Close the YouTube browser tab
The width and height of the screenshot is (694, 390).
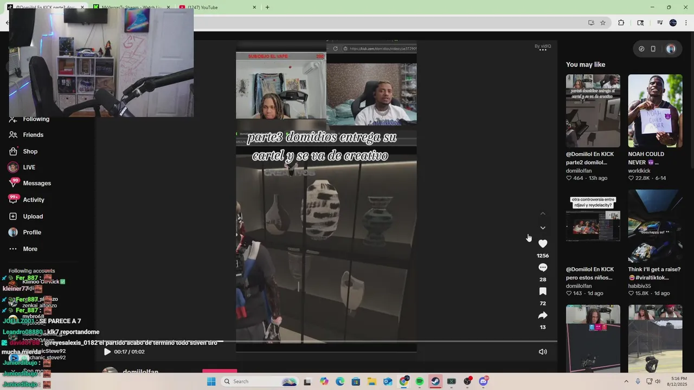click(x=255, y=7)
